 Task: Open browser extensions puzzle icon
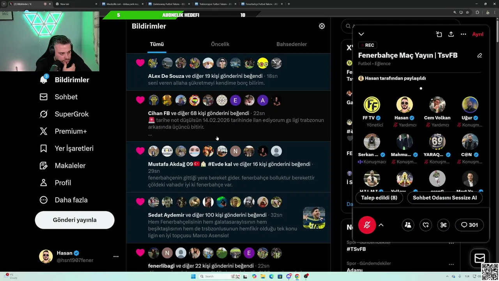point(477,12)
